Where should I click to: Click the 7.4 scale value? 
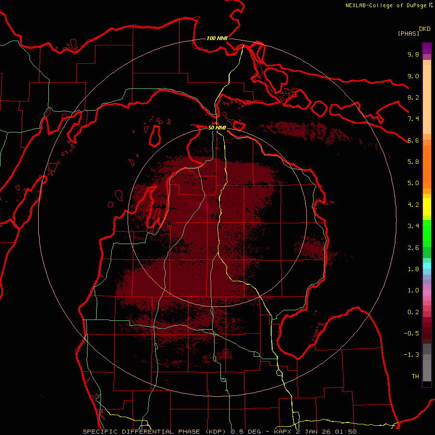point(413,119)
